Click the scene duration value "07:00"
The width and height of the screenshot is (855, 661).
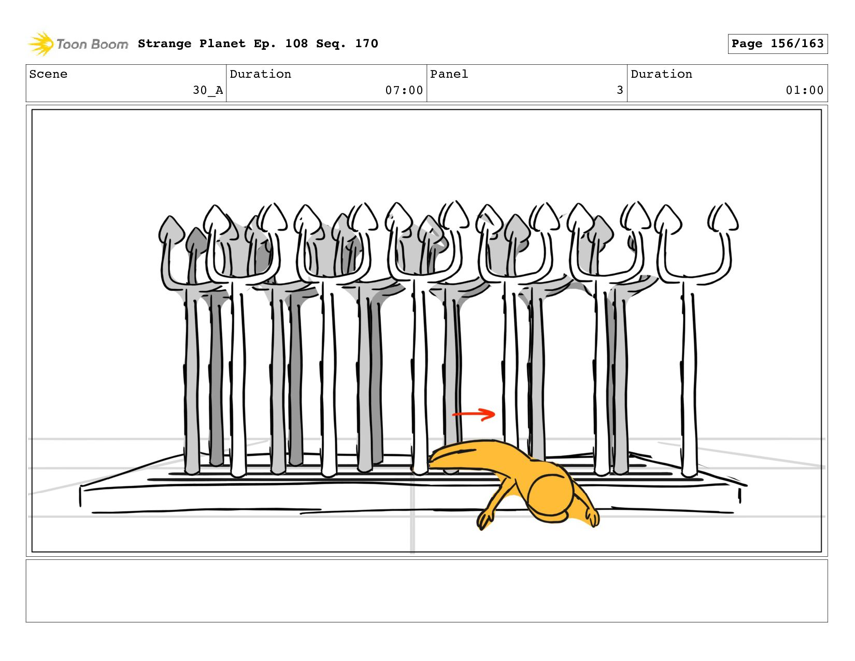pos(404,90)
